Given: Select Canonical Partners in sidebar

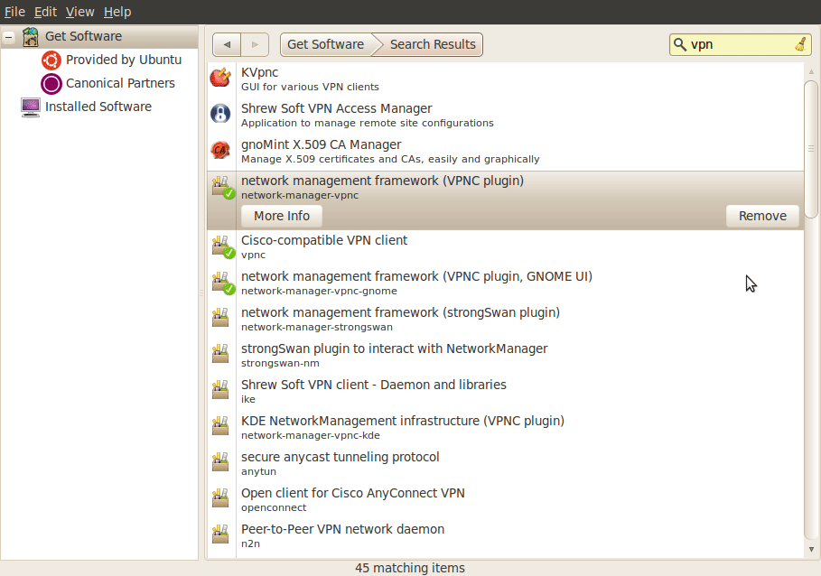Looking at the screenshot, I should click(x=120, y=84).
